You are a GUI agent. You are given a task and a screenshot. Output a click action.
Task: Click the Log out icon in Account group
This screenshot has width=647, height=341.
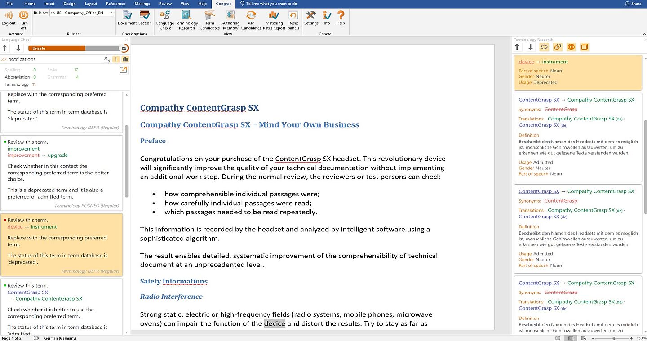9,16
